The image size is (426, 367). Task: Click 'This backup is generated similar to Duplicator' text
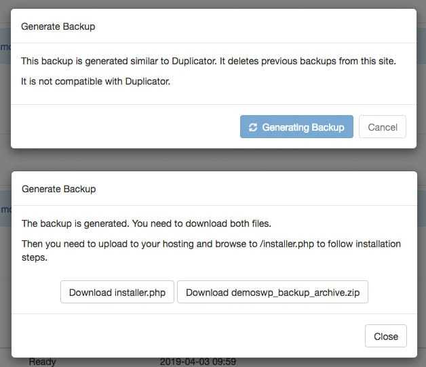[x=119, y=61]
